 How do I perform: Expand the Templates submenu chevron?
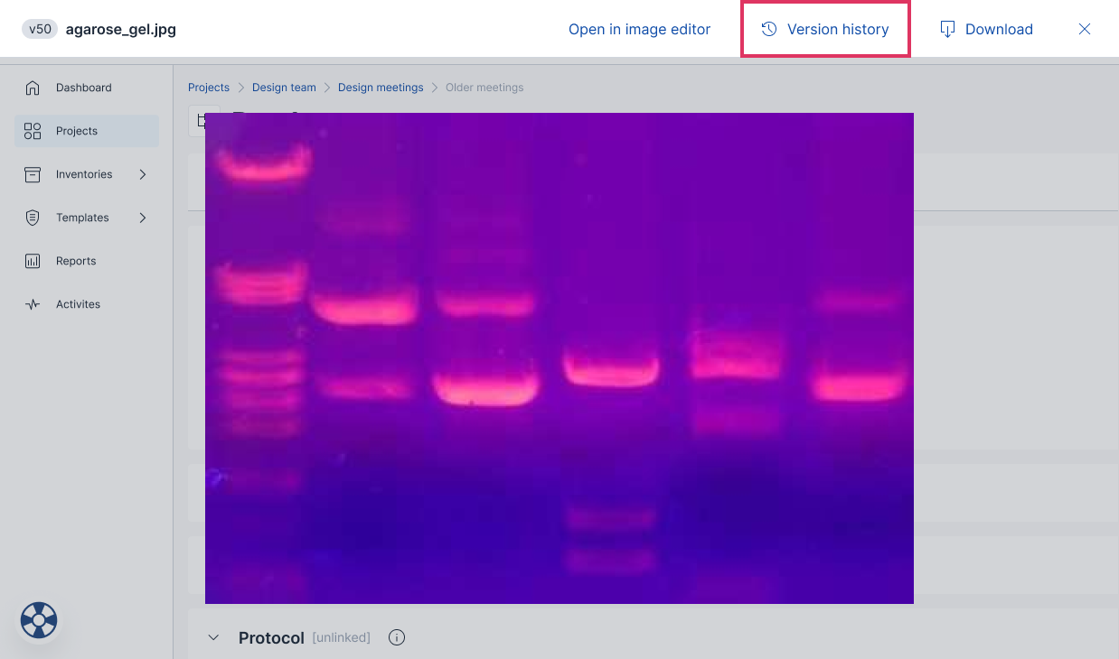coord(143,218)
